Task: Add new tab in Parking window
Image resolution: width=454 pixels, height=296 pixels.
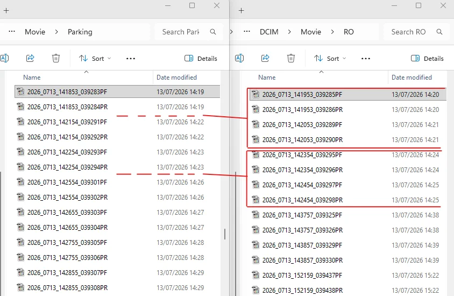Action: point(6,11)
